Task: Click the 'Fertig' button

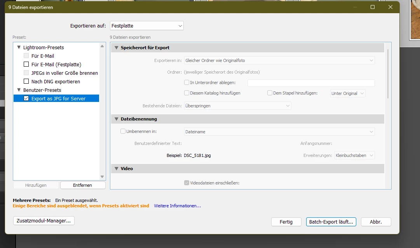Action: [x=286, y=222]
